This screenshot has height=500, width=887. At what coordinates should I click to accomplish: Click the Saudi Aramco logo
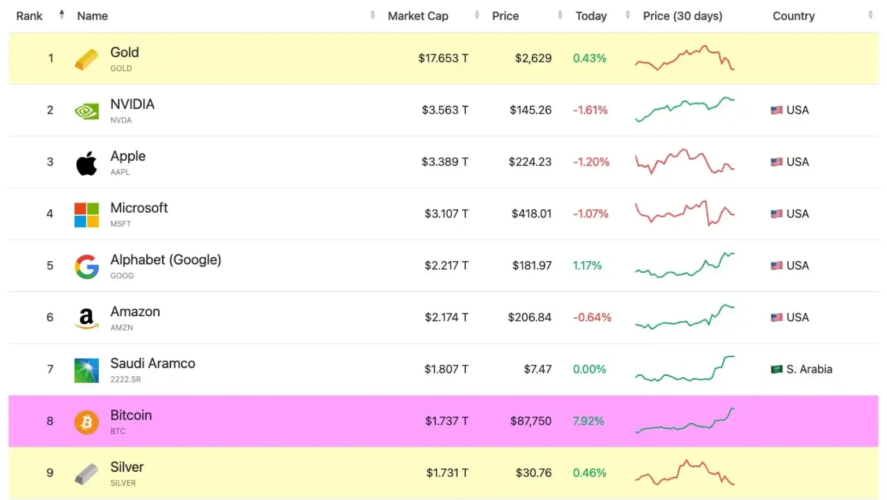(86, 370)
